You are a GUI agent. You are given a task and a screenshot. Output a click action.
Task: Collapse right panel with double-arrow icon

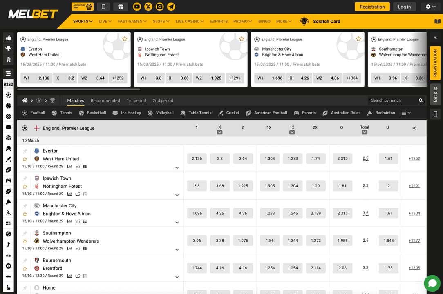[435, 37]
